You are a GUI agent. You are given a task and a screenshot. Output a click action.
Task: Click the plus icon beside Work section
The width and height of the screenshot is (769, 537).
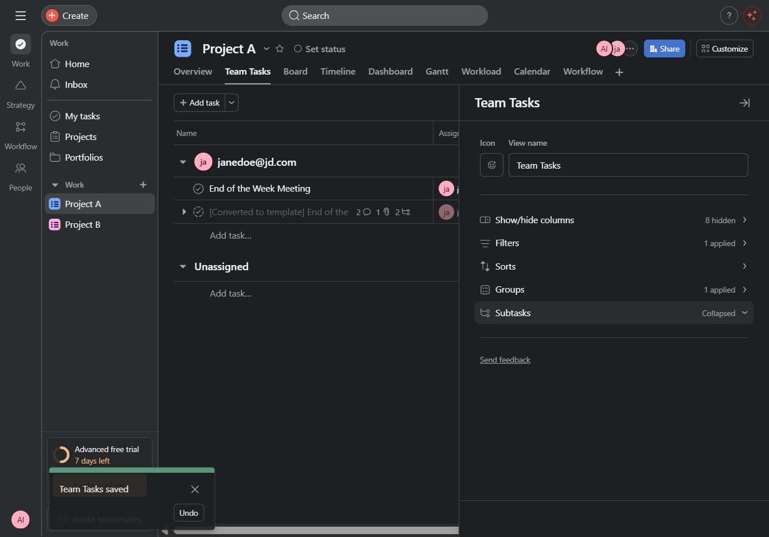pyautogui.click(x=143, y=185)
